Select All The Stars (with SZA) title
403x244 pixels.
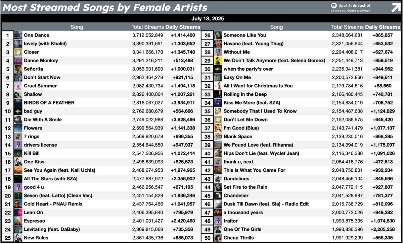click(x=50, y=179)
